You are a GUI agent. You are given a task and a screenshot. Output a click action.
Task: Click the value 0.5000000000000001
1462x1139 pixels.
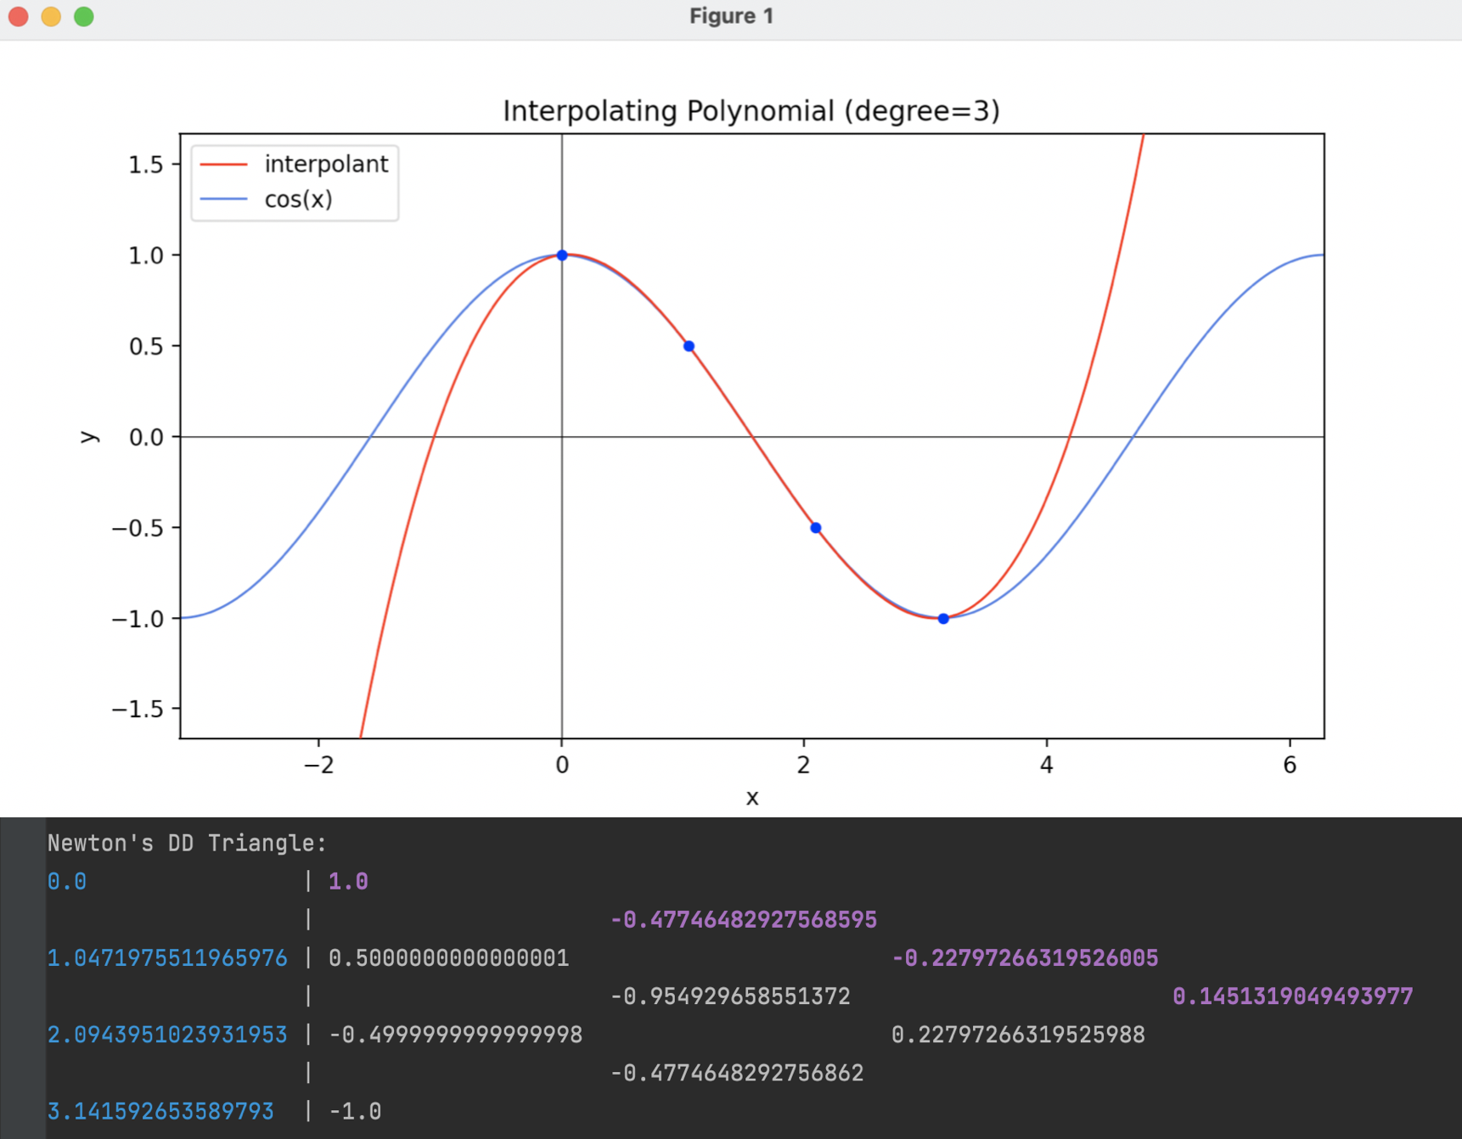pos(449,958)
